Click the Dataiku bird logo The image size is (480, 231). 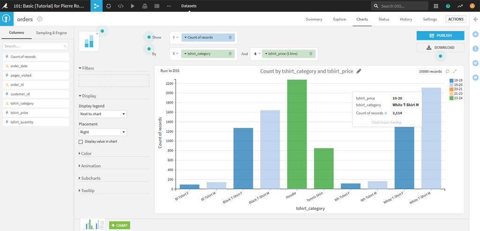[5, 6]
